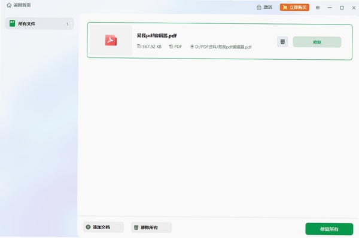Open the hamburger menu icon
This screenshot has height=238, width=359.
tap(318, 8)
